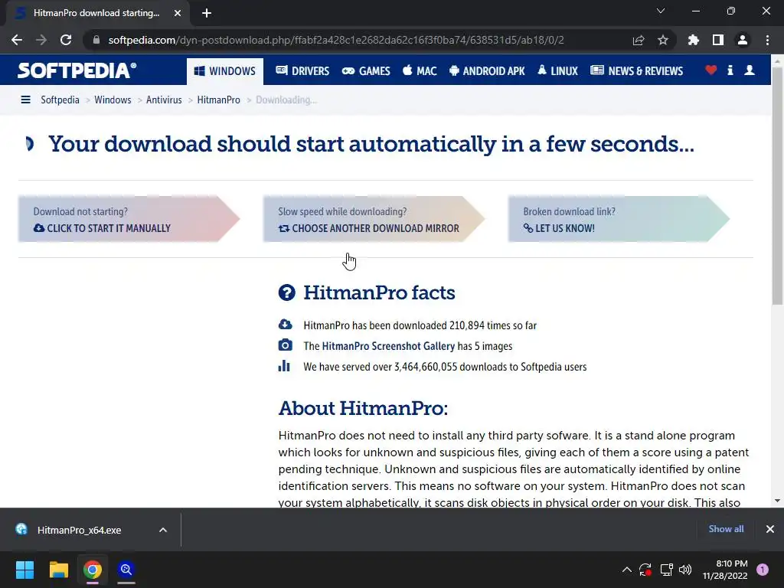Click the page vertical scrollbar
Image resolution: width=784 pixels, height=588 pixels.
click(x=778, y=186)
